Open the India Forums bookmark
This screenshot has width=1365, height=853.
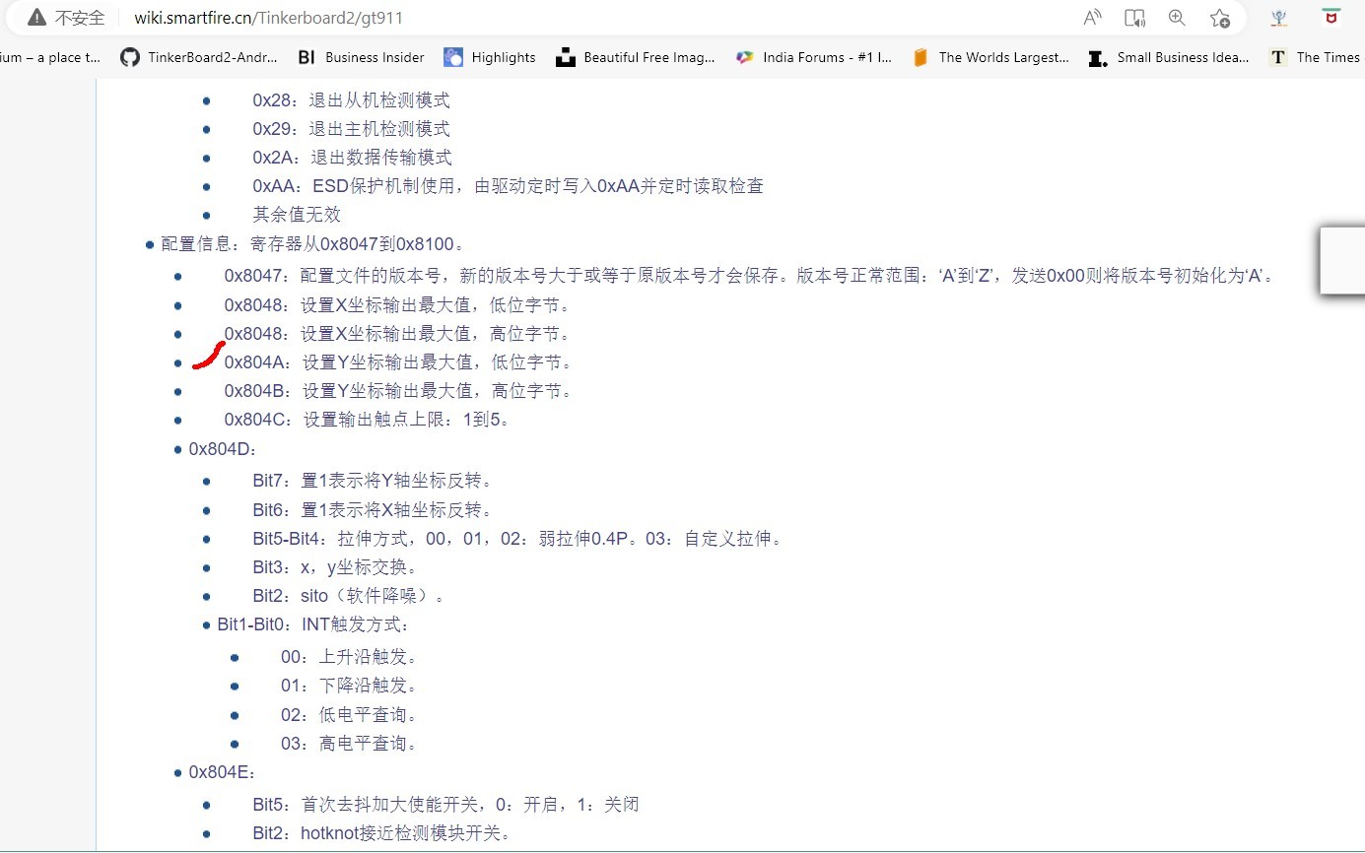(x=814, y=57)
